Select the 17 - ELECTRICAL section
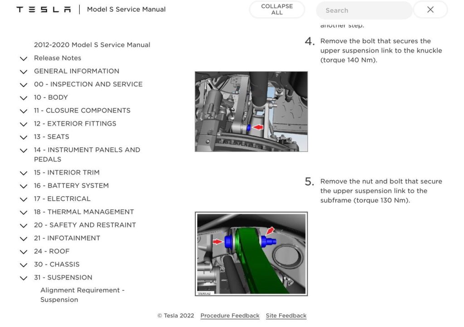 pos(62,199)
